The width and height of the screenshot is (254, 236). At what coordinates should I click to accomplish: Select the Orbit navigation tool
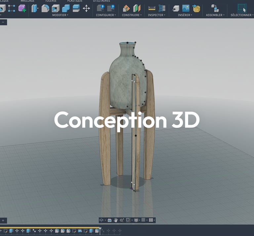(102, 220)
